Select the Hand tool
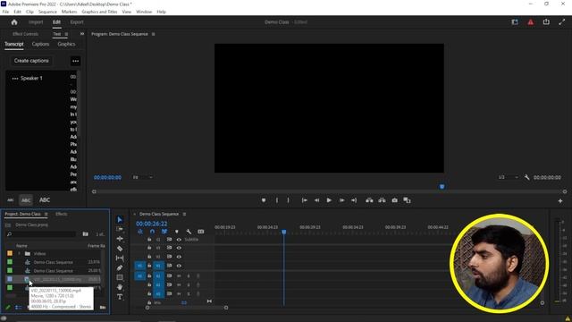The width and height of the screenshot is (572, 322). pyautogui.click(x=120, y=287)
